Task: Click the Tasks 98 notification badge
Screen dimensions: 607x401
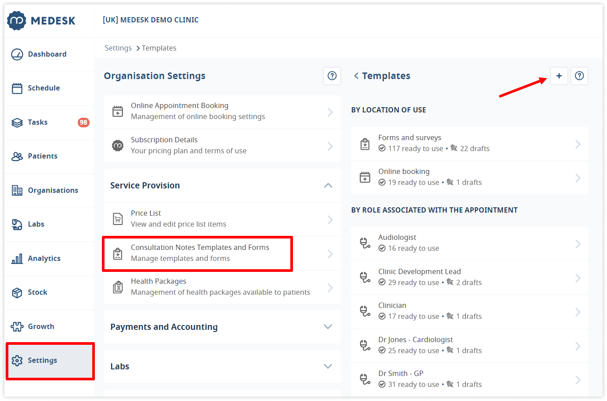Action: click(83, 123)
